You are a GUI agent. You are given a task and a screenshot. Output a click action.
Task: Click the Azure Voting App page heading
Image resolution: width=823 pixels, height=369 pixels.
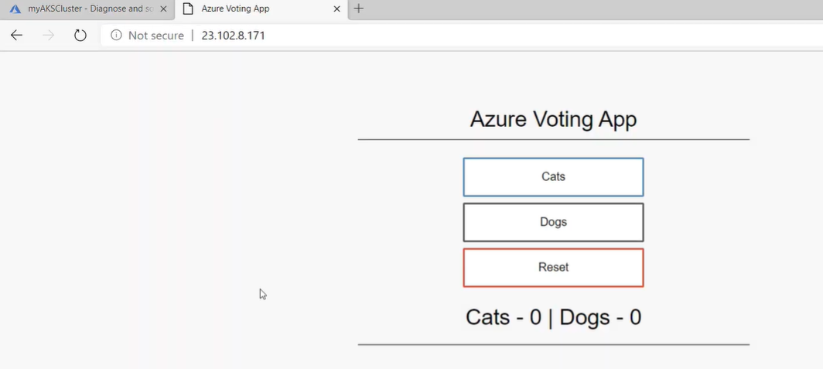[553, 119]
